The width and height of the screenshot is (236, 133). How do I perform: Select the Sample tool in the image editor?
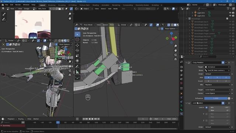pos(4,14)
